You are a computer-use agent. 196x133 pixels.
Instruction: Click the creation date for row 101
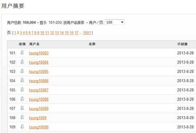tap(185, 53)
